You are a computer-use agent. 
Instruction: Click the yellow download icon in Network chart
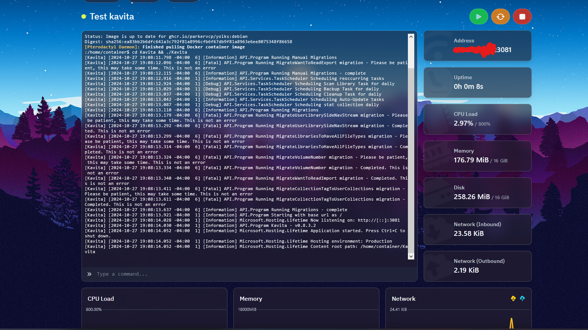click(513, 298)
